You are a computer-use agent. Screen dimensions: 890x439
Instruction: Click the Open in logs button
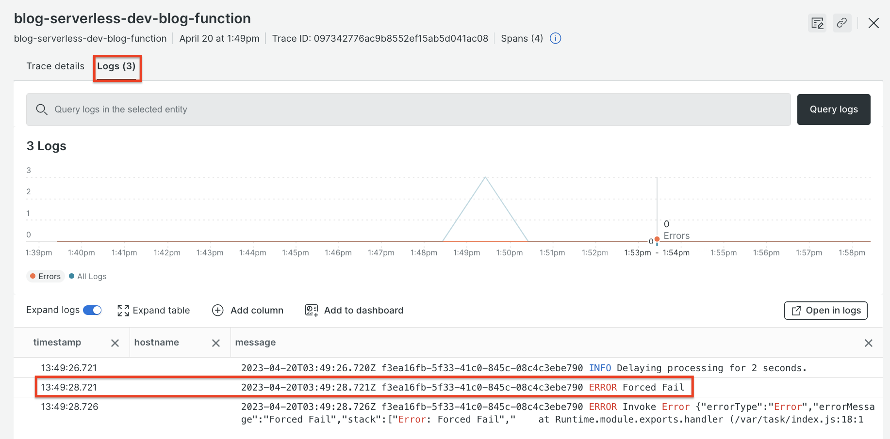(825, 311)
